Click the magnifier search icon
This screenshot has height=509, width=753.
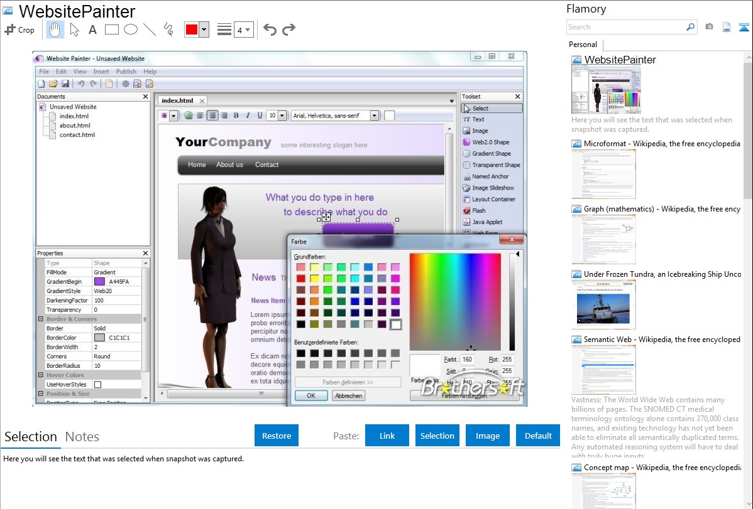690,27
